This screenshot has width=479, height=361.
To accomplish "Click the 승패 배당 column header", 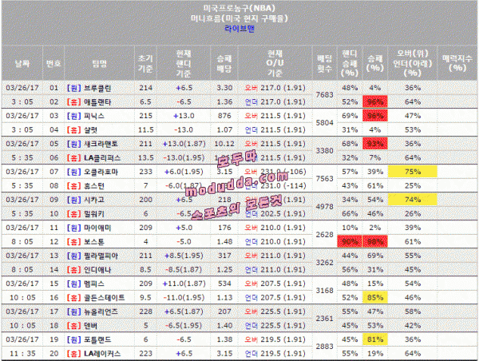I will pos(224,64).
